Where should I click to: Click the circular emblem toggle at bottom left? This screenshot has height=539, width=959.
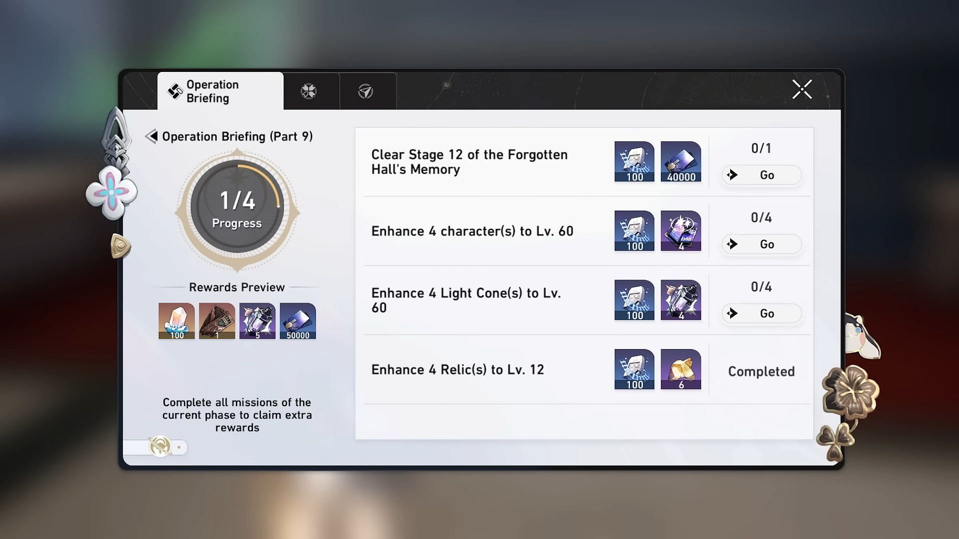160,447
